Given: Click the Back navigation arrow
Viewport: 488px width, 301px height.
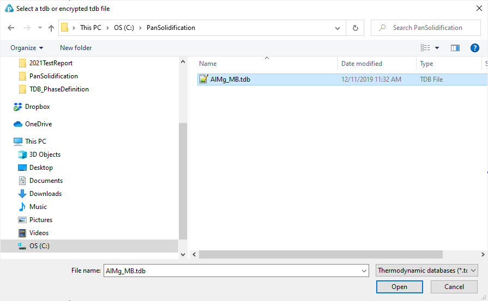Looking at the screenshot, I should click(11, 28).
